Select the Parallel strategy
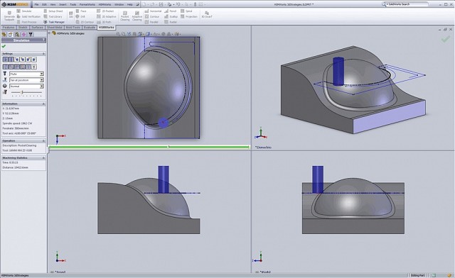Image resolution: width=455 pixels, height=278 pixels. (151, 22)
